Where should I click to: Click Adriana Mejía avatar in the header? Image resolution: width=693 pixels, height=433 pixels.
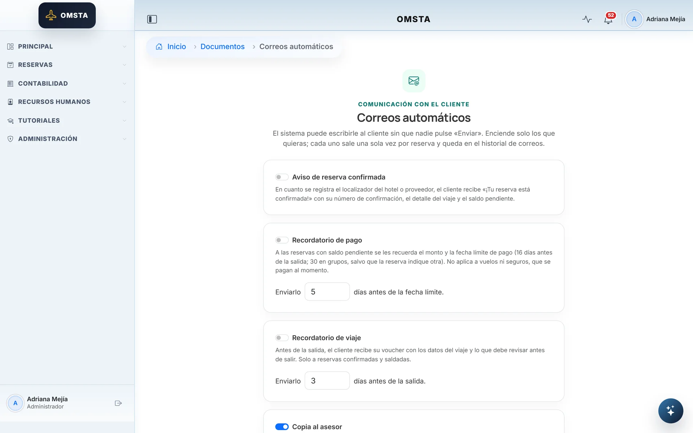pos(634,19)
